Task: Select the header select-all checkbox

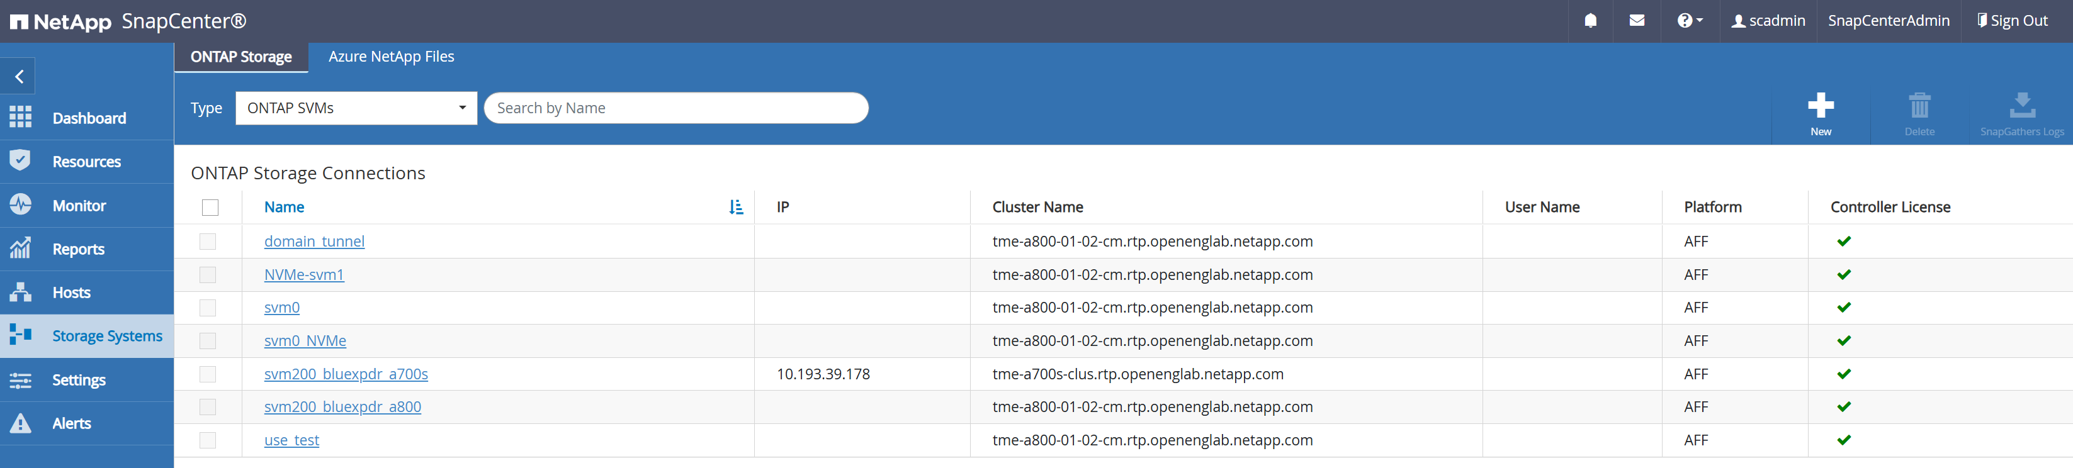Action: 210,208
